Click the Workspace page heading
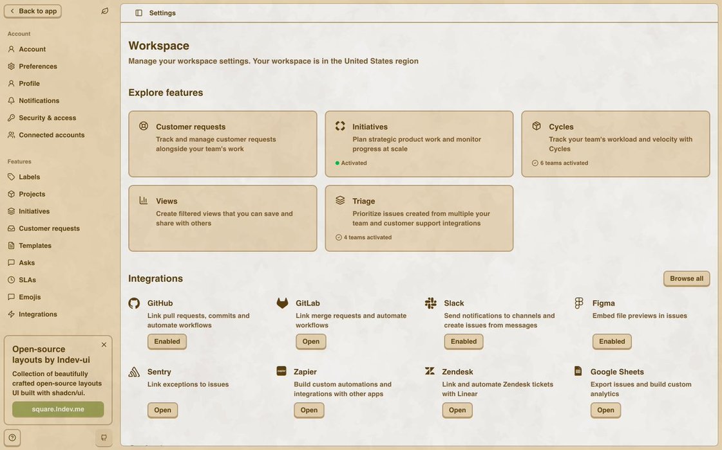The height and width of the screenshot is (450, 722). point(159,46)
